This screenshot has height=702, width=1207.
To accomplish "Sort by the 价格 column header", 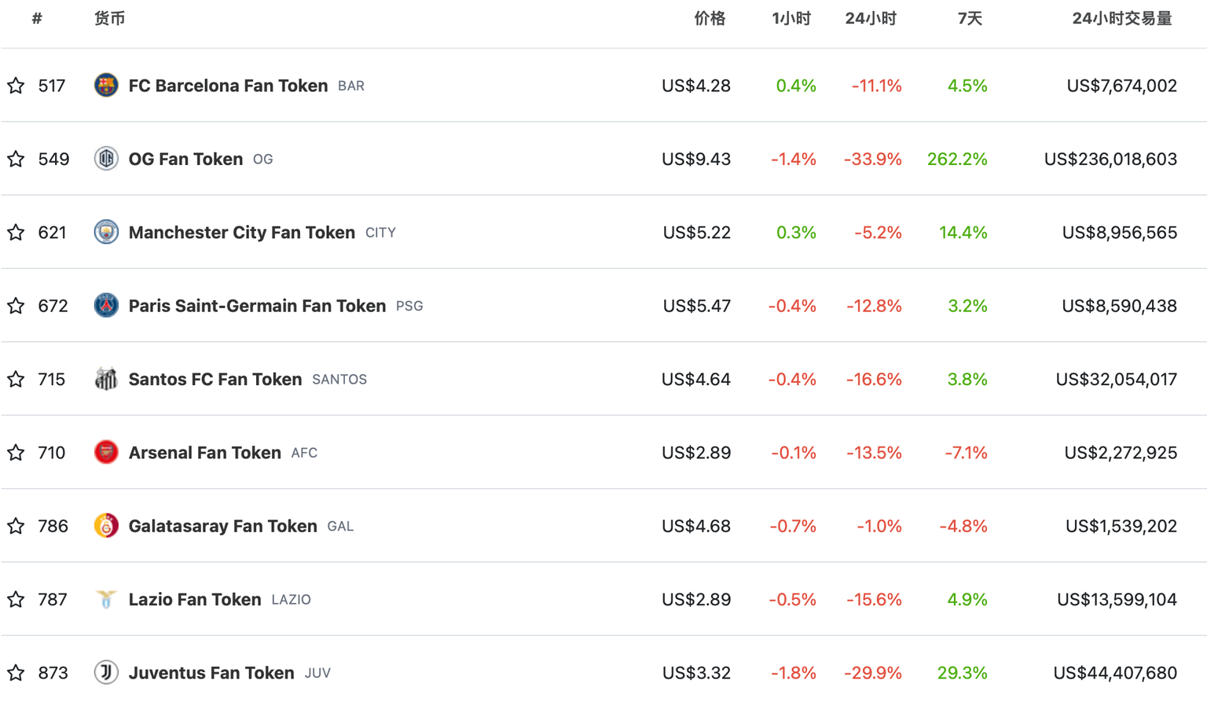I will pos(710,19).
